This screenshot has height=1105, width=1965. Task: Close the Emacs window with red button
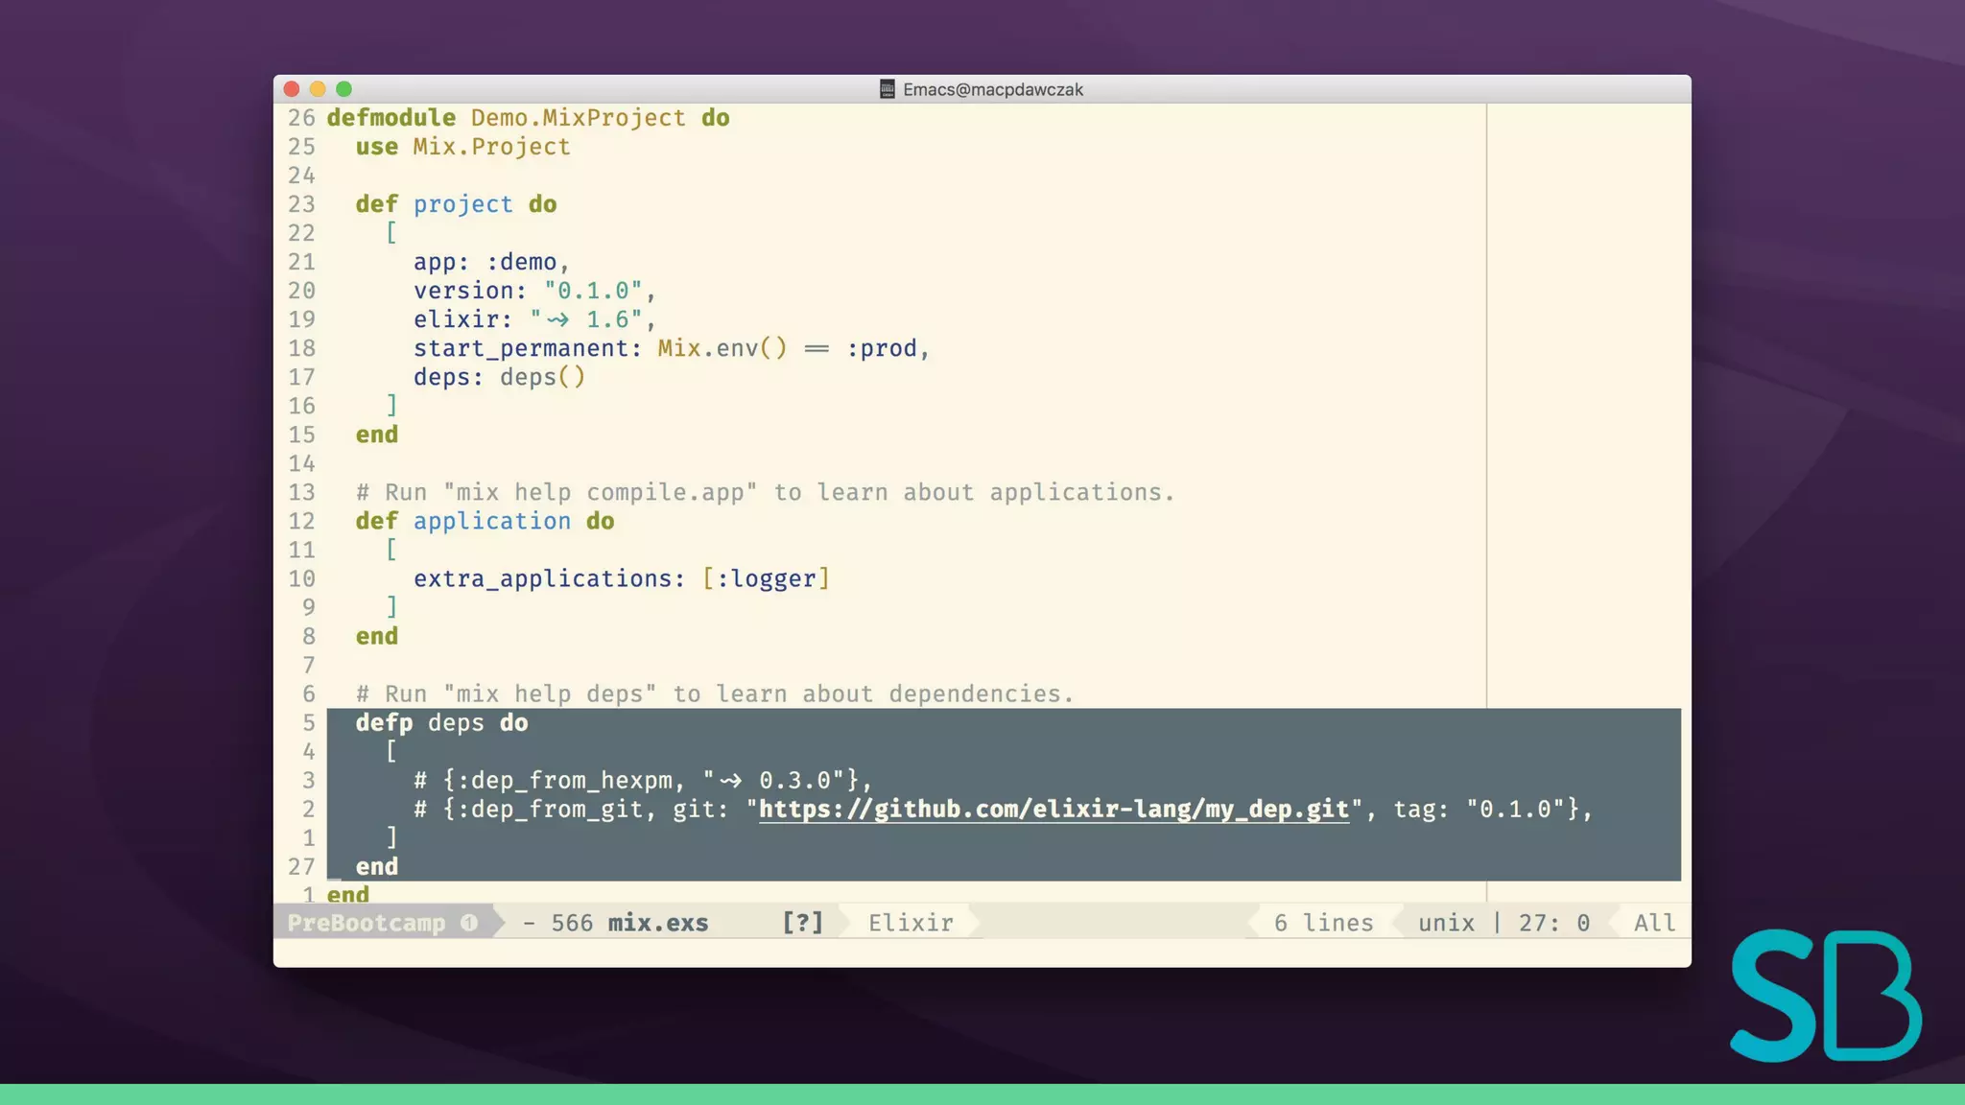click(x=292, y=89)
